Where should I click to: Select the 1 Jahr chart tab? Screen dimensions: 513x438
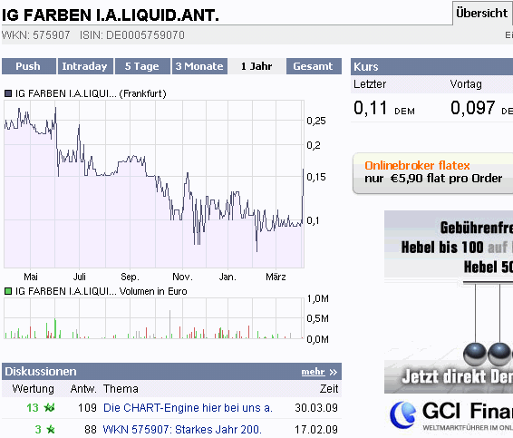(256, 66)
